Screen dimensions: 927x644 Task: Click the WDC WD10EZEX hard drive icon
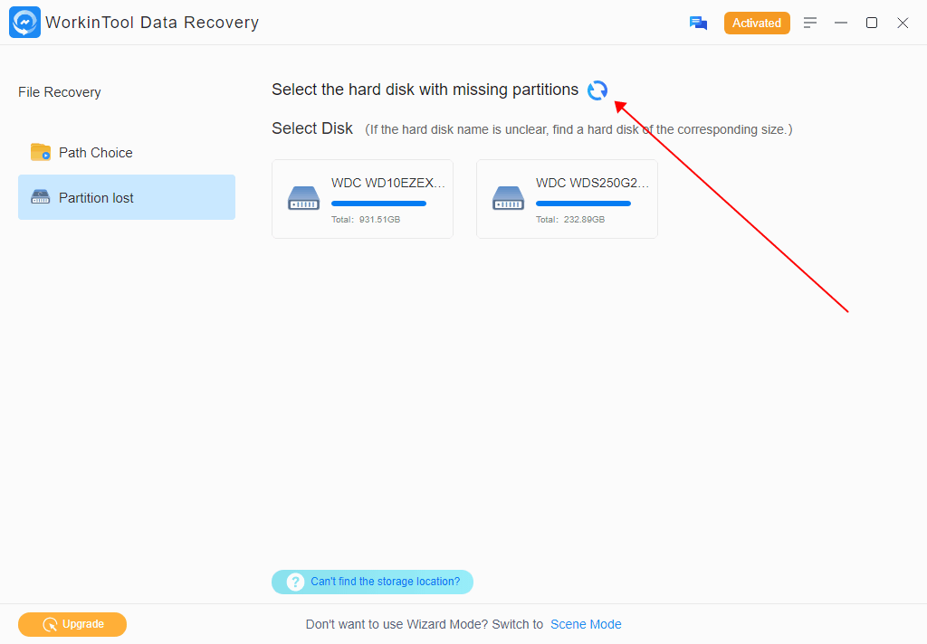(303, 198)
